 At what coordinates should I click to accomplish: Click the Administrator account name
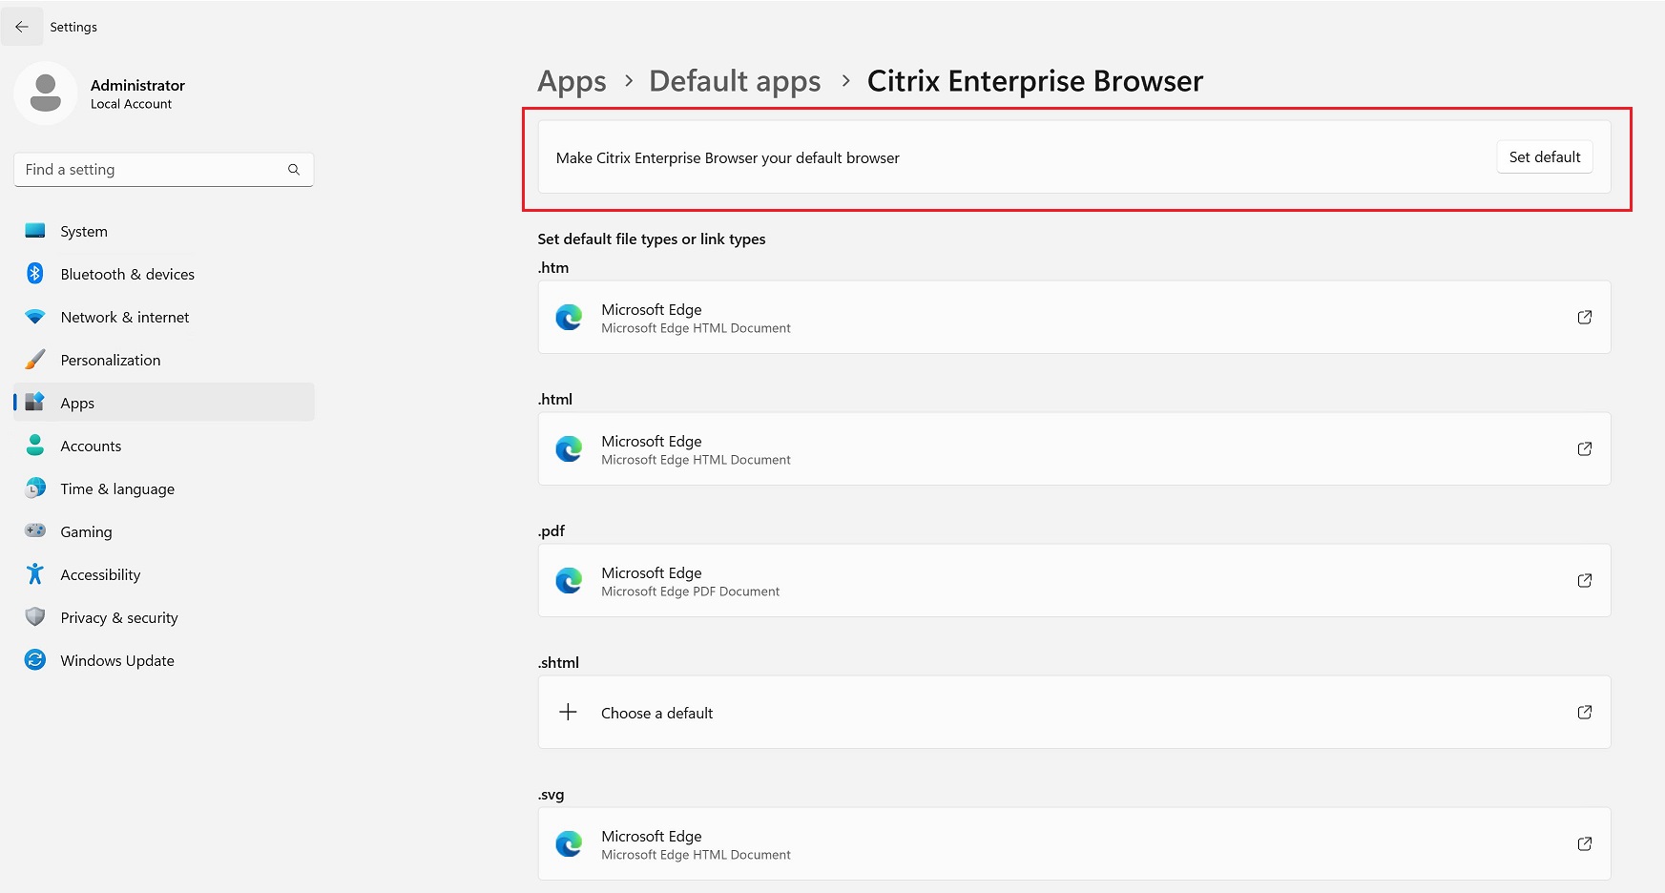point(137,85)
